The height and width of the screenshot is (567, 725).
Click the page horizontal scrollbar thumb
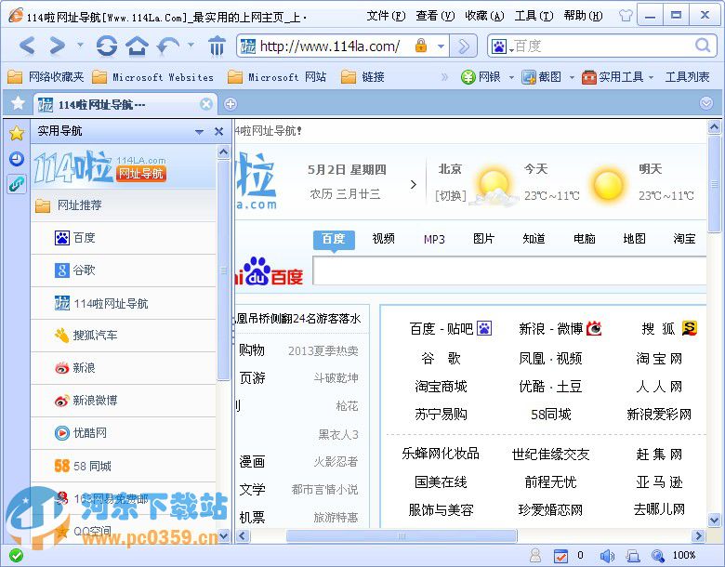pos(402,536)
